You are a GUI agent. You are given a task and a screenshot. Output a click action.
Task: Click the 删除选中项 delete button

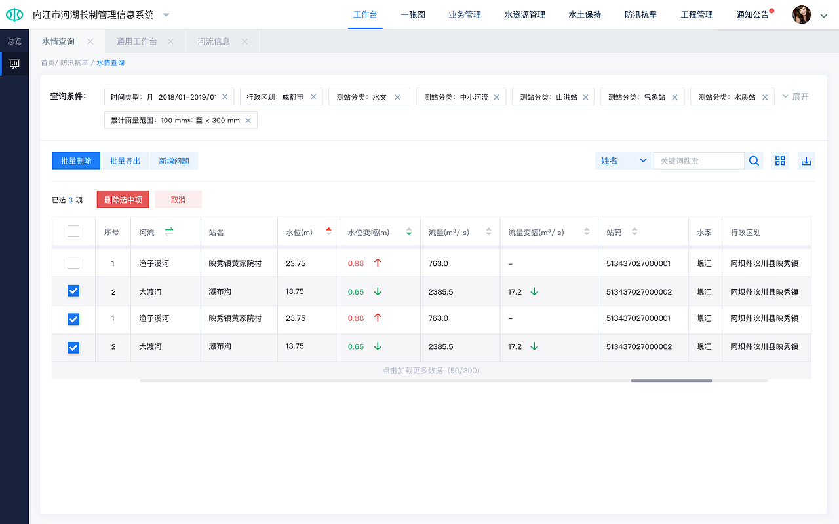123,199
